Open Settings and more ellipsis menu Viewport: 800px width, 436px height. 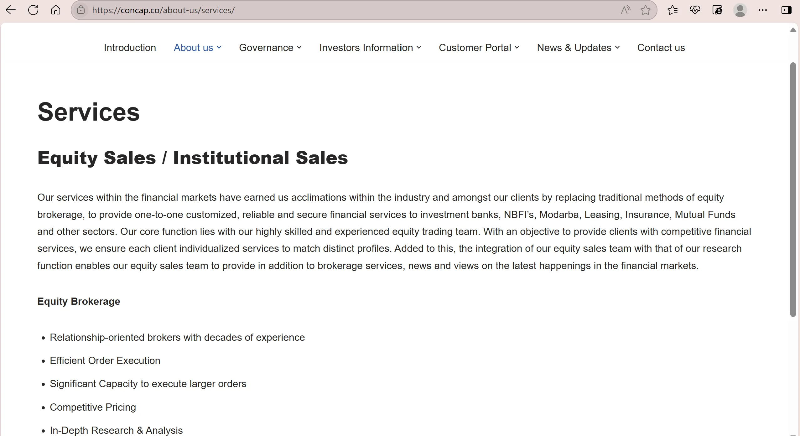click(x=763, y=10)
